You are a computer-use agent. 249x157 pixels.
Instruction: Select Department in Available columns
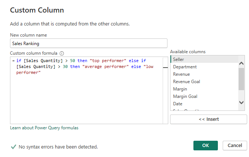click(x=204, y=67)
